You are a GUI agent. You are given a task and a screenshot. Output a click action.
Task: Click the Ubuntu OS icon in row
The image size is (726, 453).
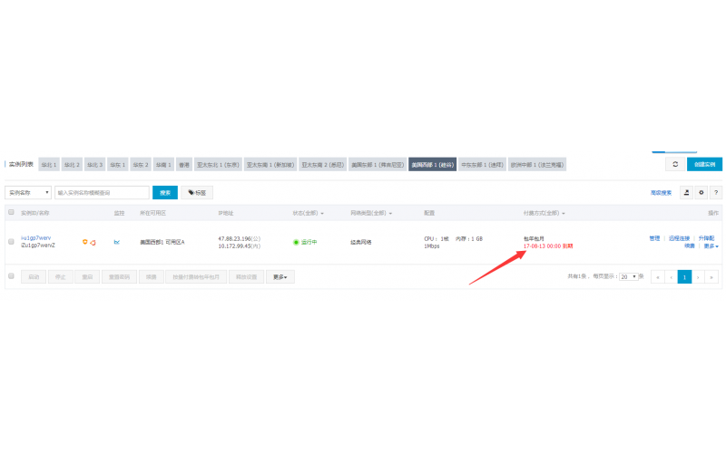(93, 242)
